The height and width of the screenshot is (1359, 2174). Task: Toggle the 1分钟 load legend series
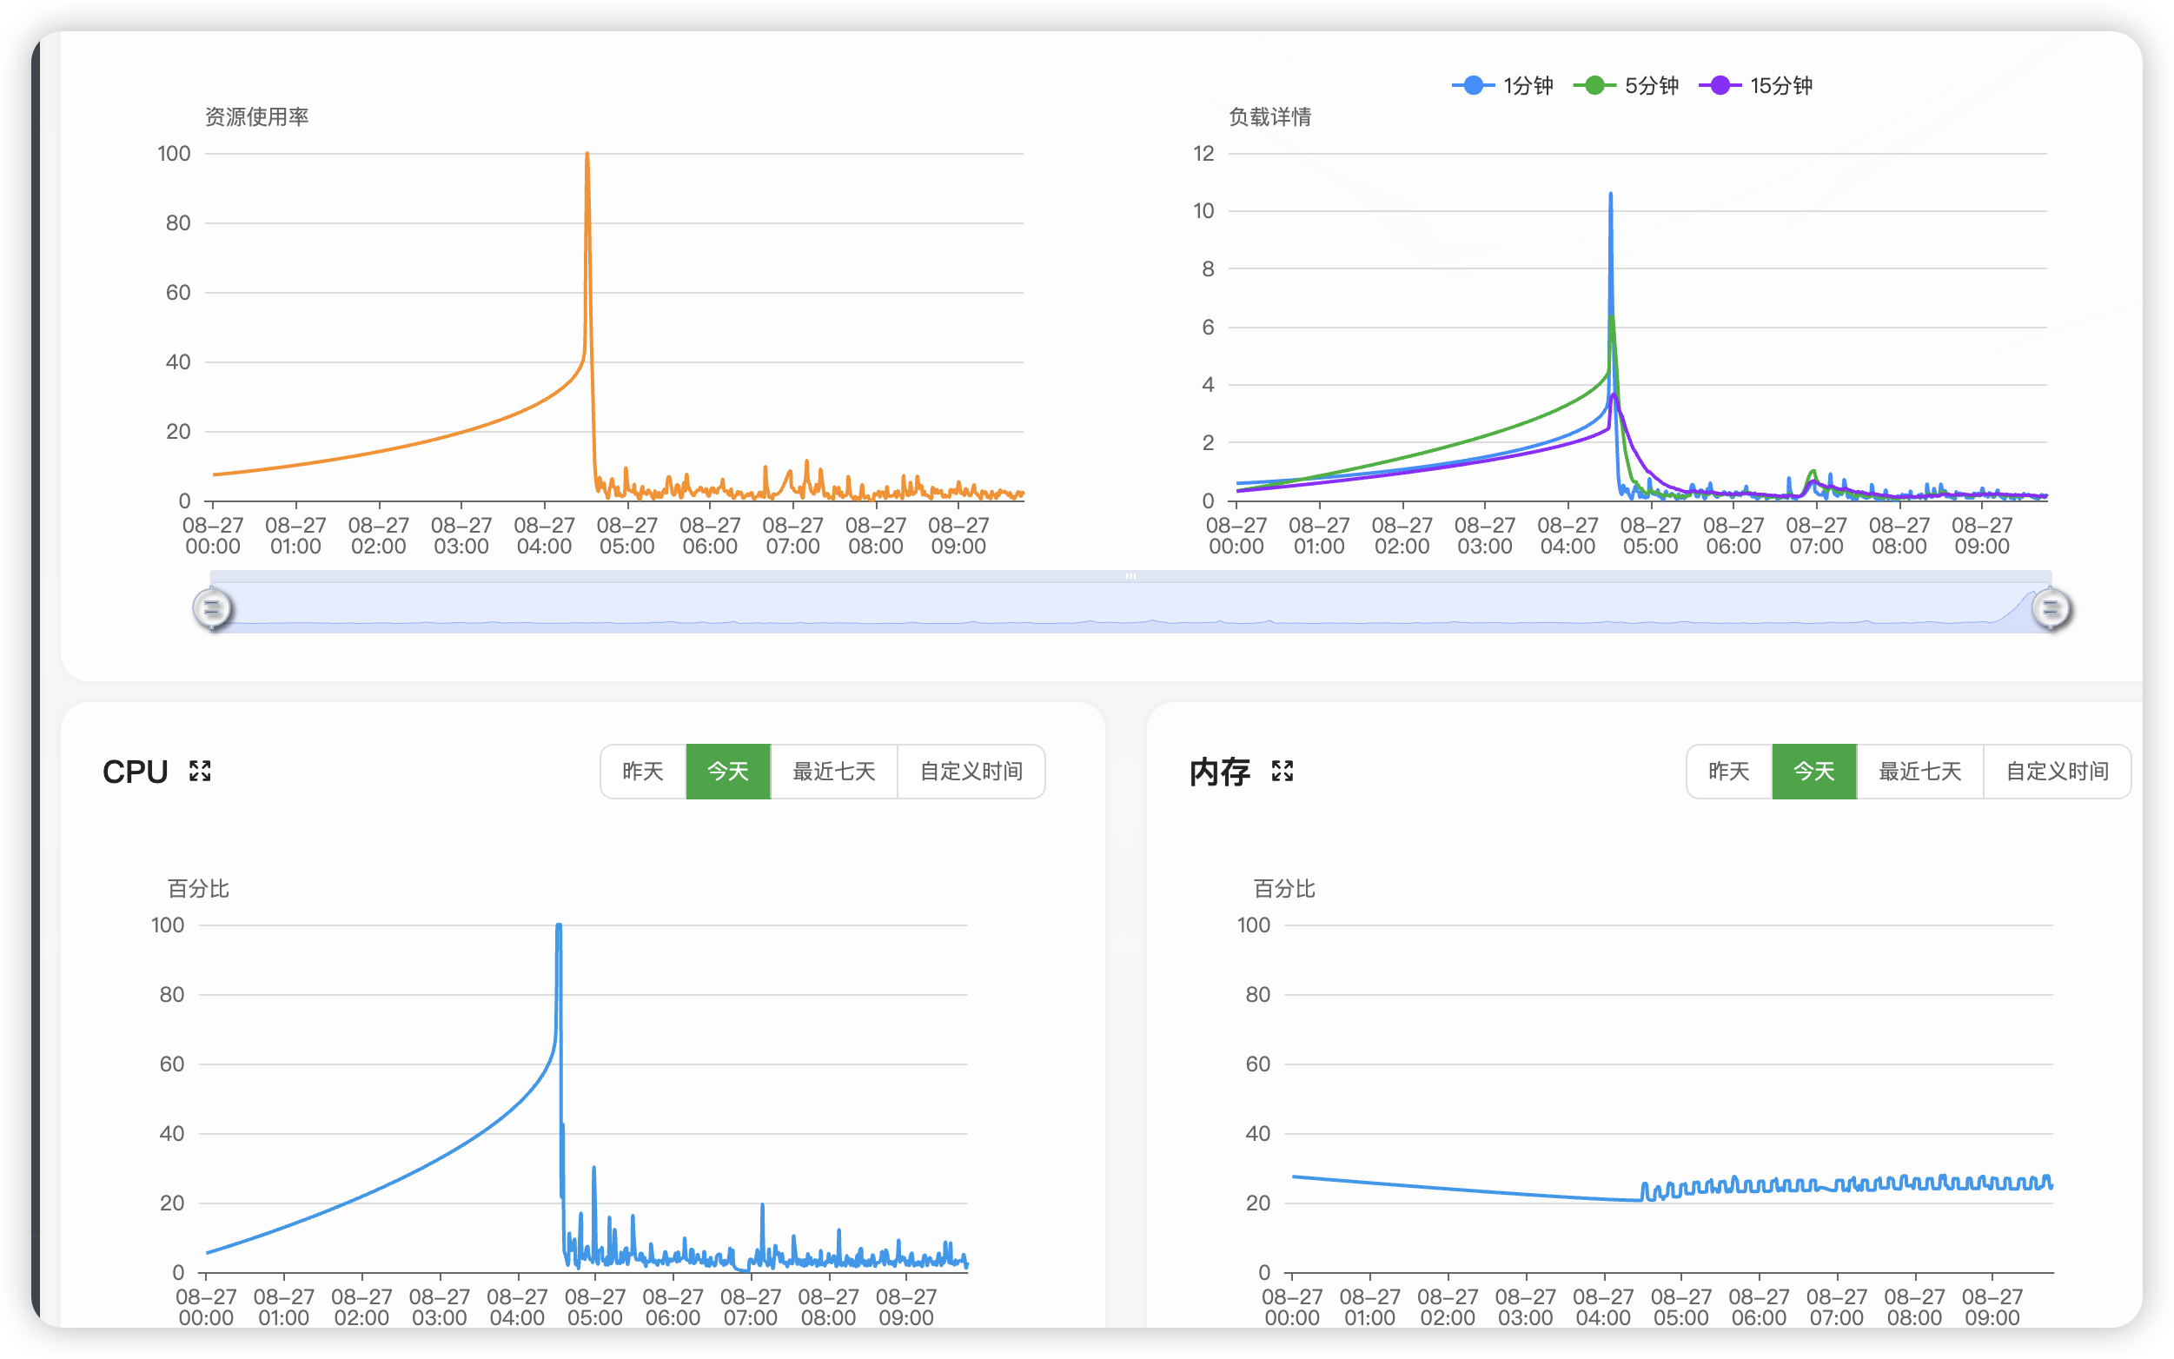coord(1501,85)
